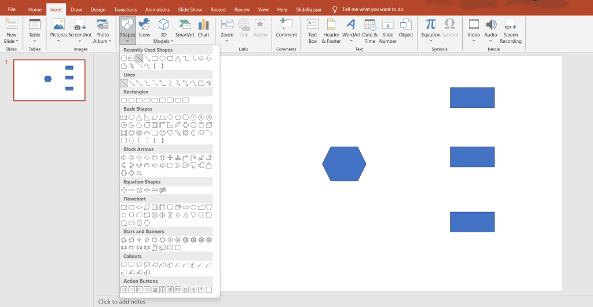Click 'Tell me what you want to do'
Image resolution: width=593 pixels, height=307 pixels.
(x=372, y=10)
